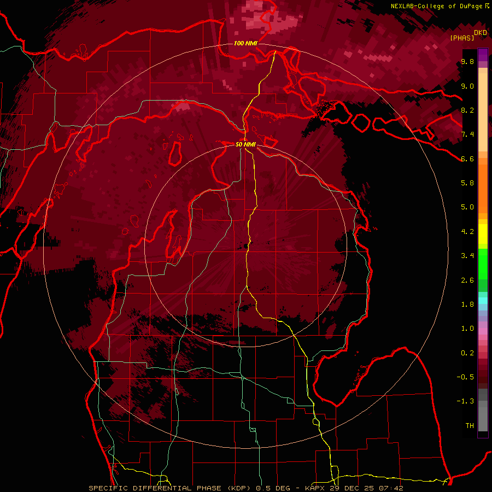Screen dimensions: 492x492
Task: Click the 1.8 value on the color scale
Action: [467, 304]
